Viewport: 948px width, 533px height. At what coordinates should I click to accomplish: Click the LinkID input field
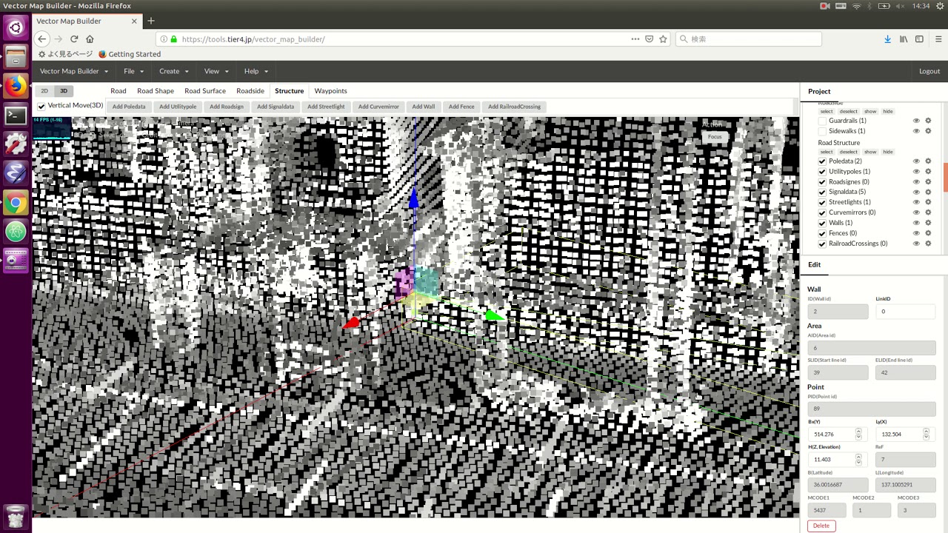point(905,312)
